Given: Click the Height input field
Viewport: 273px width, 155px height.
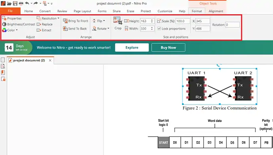Looking at the screenshot, I should [145, 21].
